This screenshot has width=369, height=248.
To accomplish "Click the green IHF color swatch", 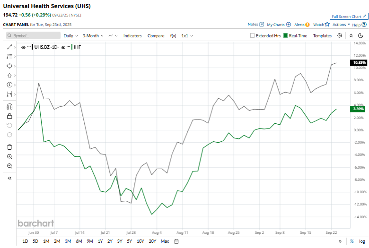I will 72,47.
